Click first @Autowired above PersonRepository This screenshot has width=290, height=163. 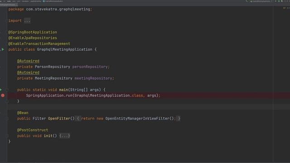[28, 61]
